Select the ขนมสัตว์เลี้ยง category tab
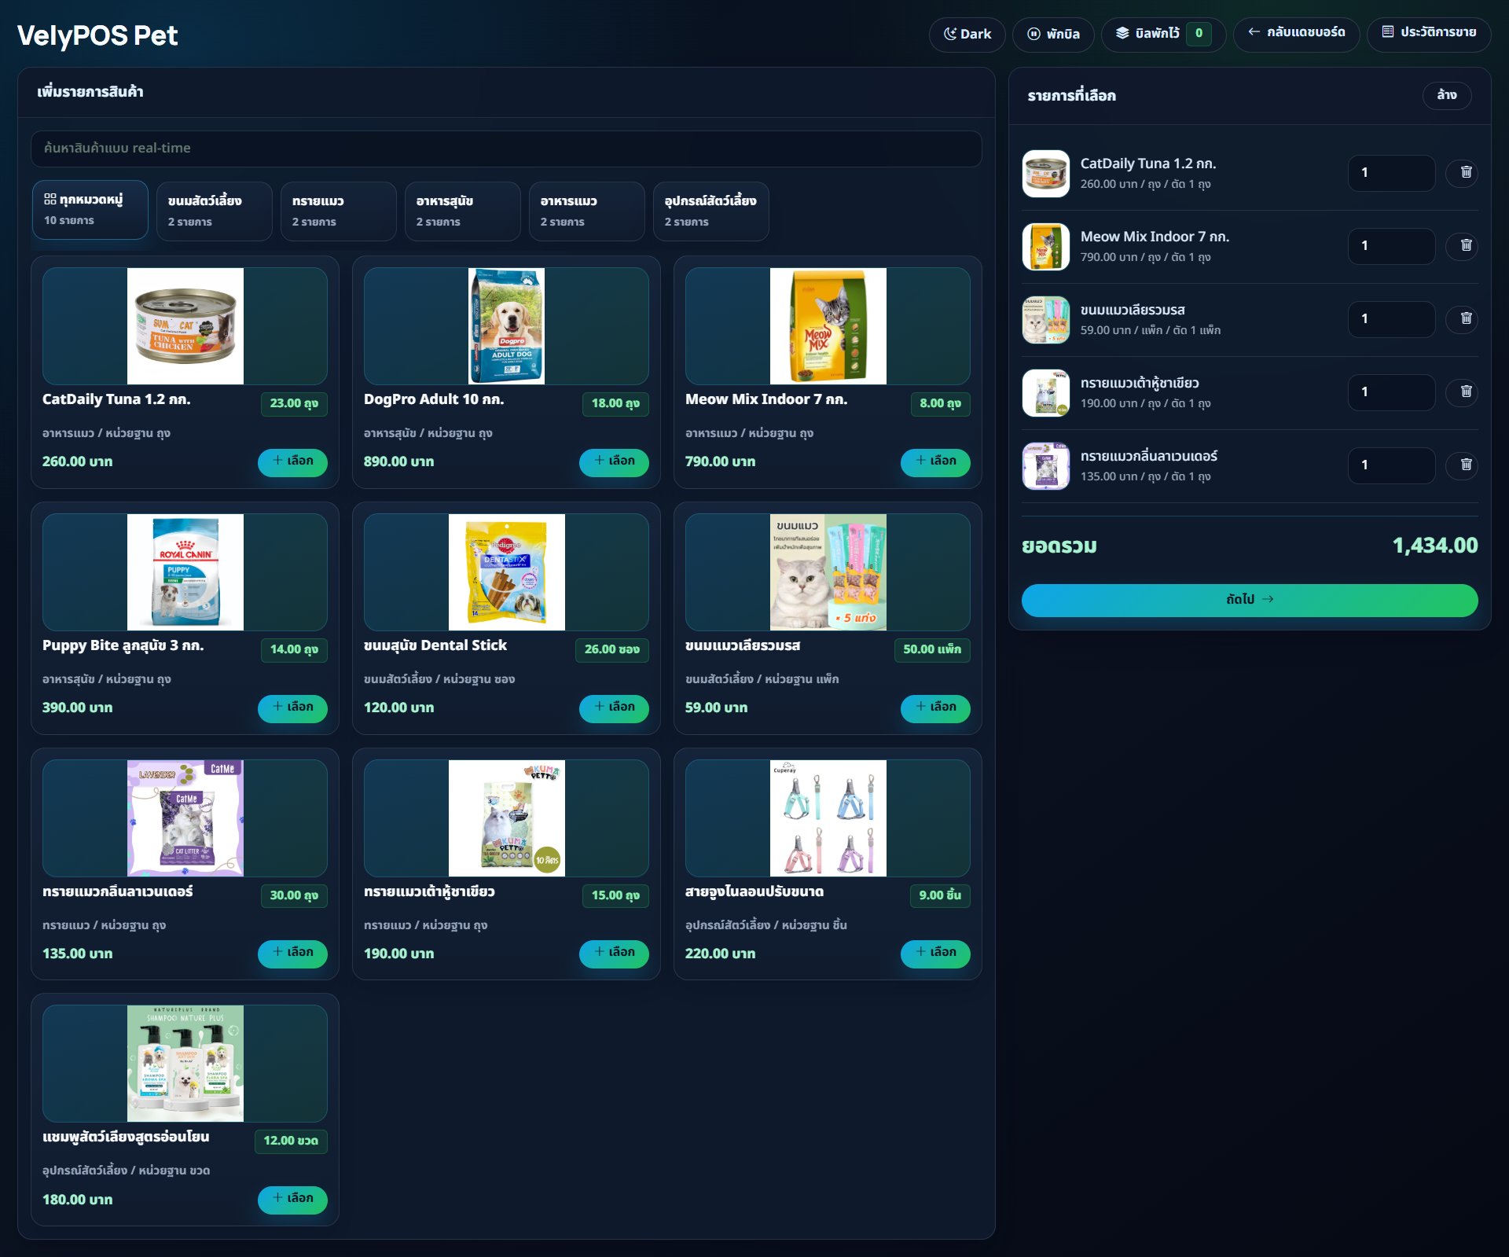The height and width of the screenshot is (1257, 1509). point(214,211)
